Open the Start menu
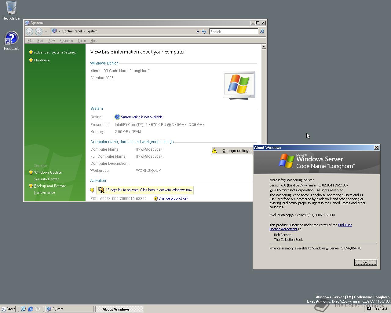Image resolution: width=391 pixels, height=313 pixels. tap(8, 309)
